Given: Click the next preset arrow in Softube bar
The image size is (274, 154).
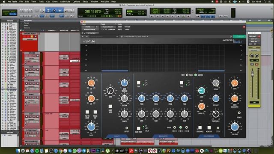Looking at the screenshot, I should (x=87, y=37).
